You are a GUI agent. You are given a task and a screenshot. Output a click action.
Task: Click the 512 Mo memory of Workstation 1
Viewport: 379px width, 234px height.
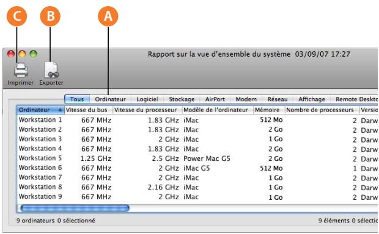[271, 120]
